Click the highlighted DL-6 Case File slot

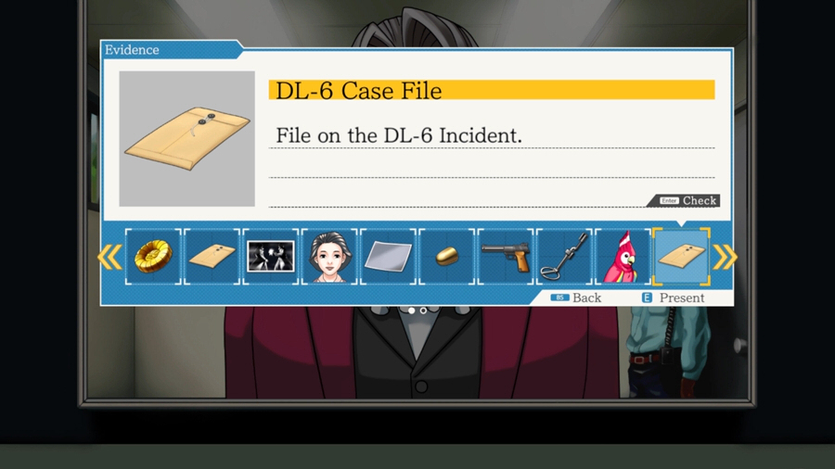point(682,257)
